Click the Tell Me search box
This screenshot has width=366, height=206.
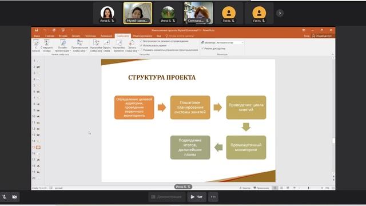[x=180, y=36]
